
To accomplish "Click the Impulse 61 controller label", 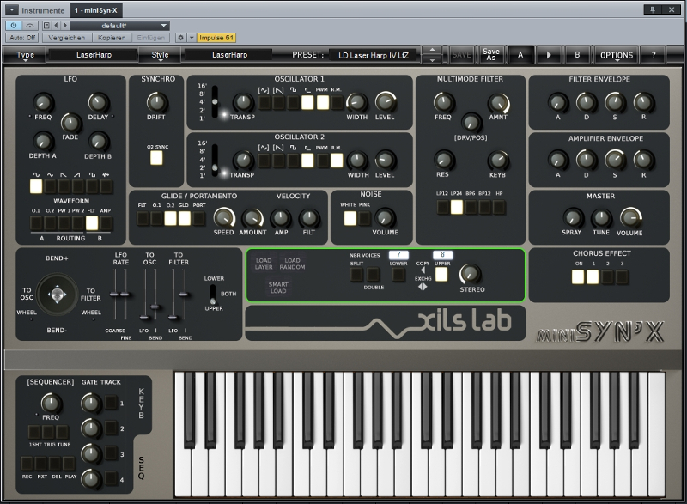I will (216, 38).
